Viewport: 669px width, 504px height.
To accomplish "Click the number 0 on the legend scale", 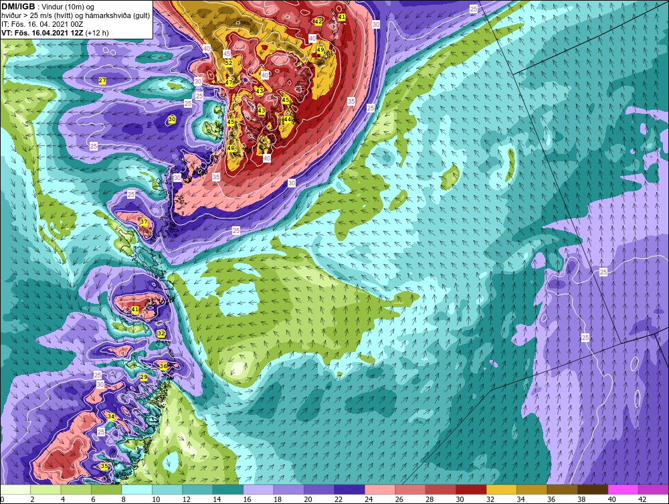I will 2,499.
